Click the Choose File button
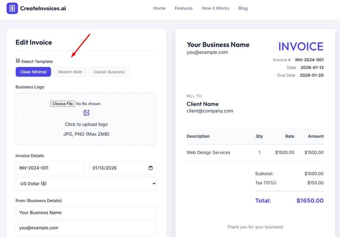340x237 pixels. (63, 104)
